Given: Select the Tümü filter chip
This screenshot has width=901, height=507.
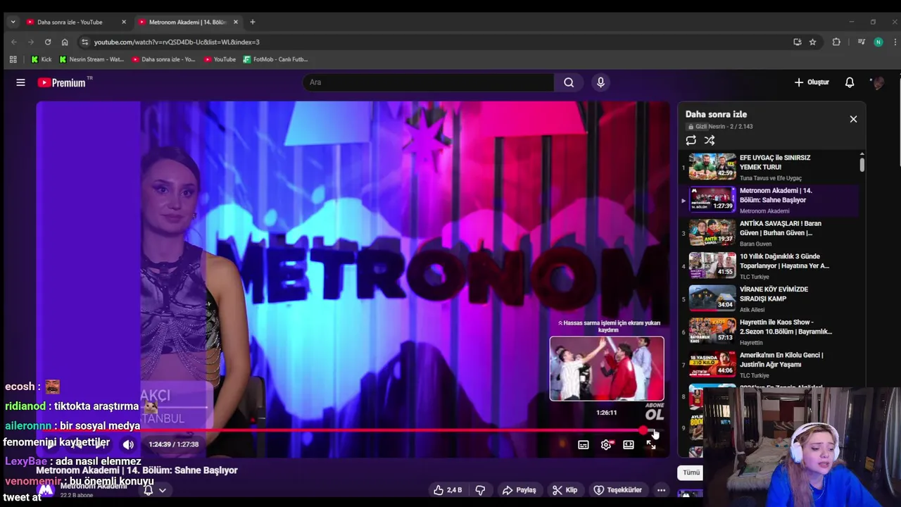Looking at the screenshot, I should [x=691, y=472].
